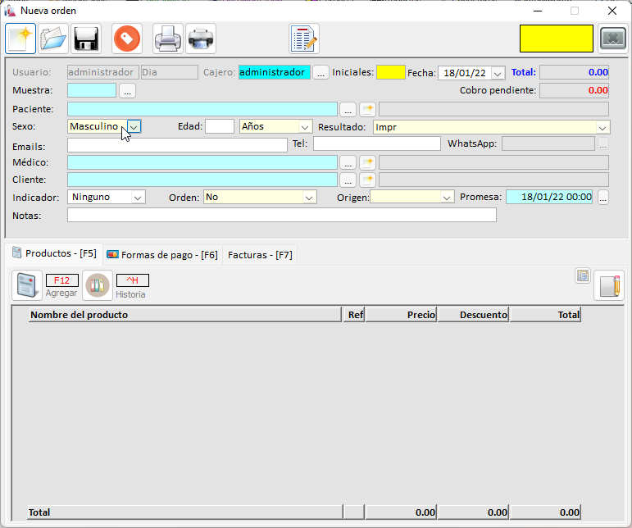
Task: Search patient with Paciente ellipsis button
Action: coord(348,109)
